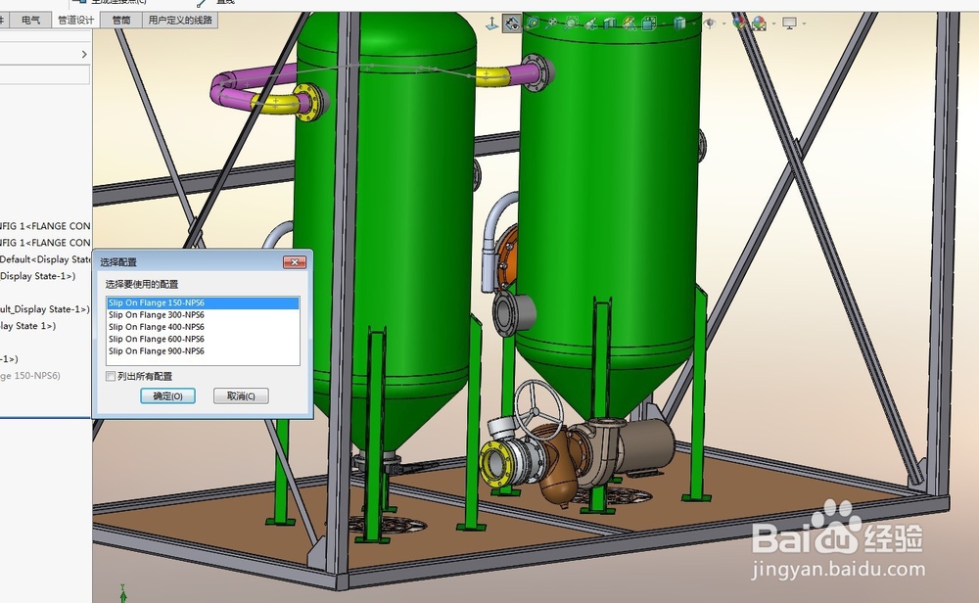
Task: Confirm with the 确定(O) button
Action: (x=167, y=395)
